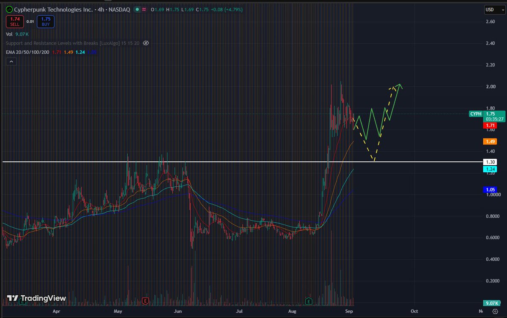The image size is (507, 318).
Task: Click the cyan 1.24 EMA price label
Action: [490, 169]
